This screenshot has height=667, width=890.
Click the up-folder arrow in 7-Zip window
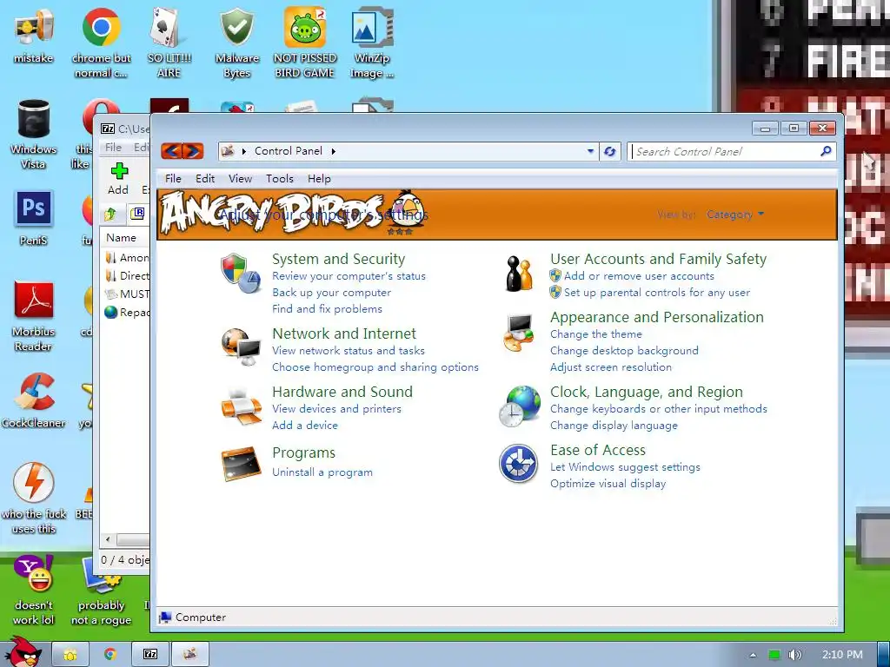point(110,214)
